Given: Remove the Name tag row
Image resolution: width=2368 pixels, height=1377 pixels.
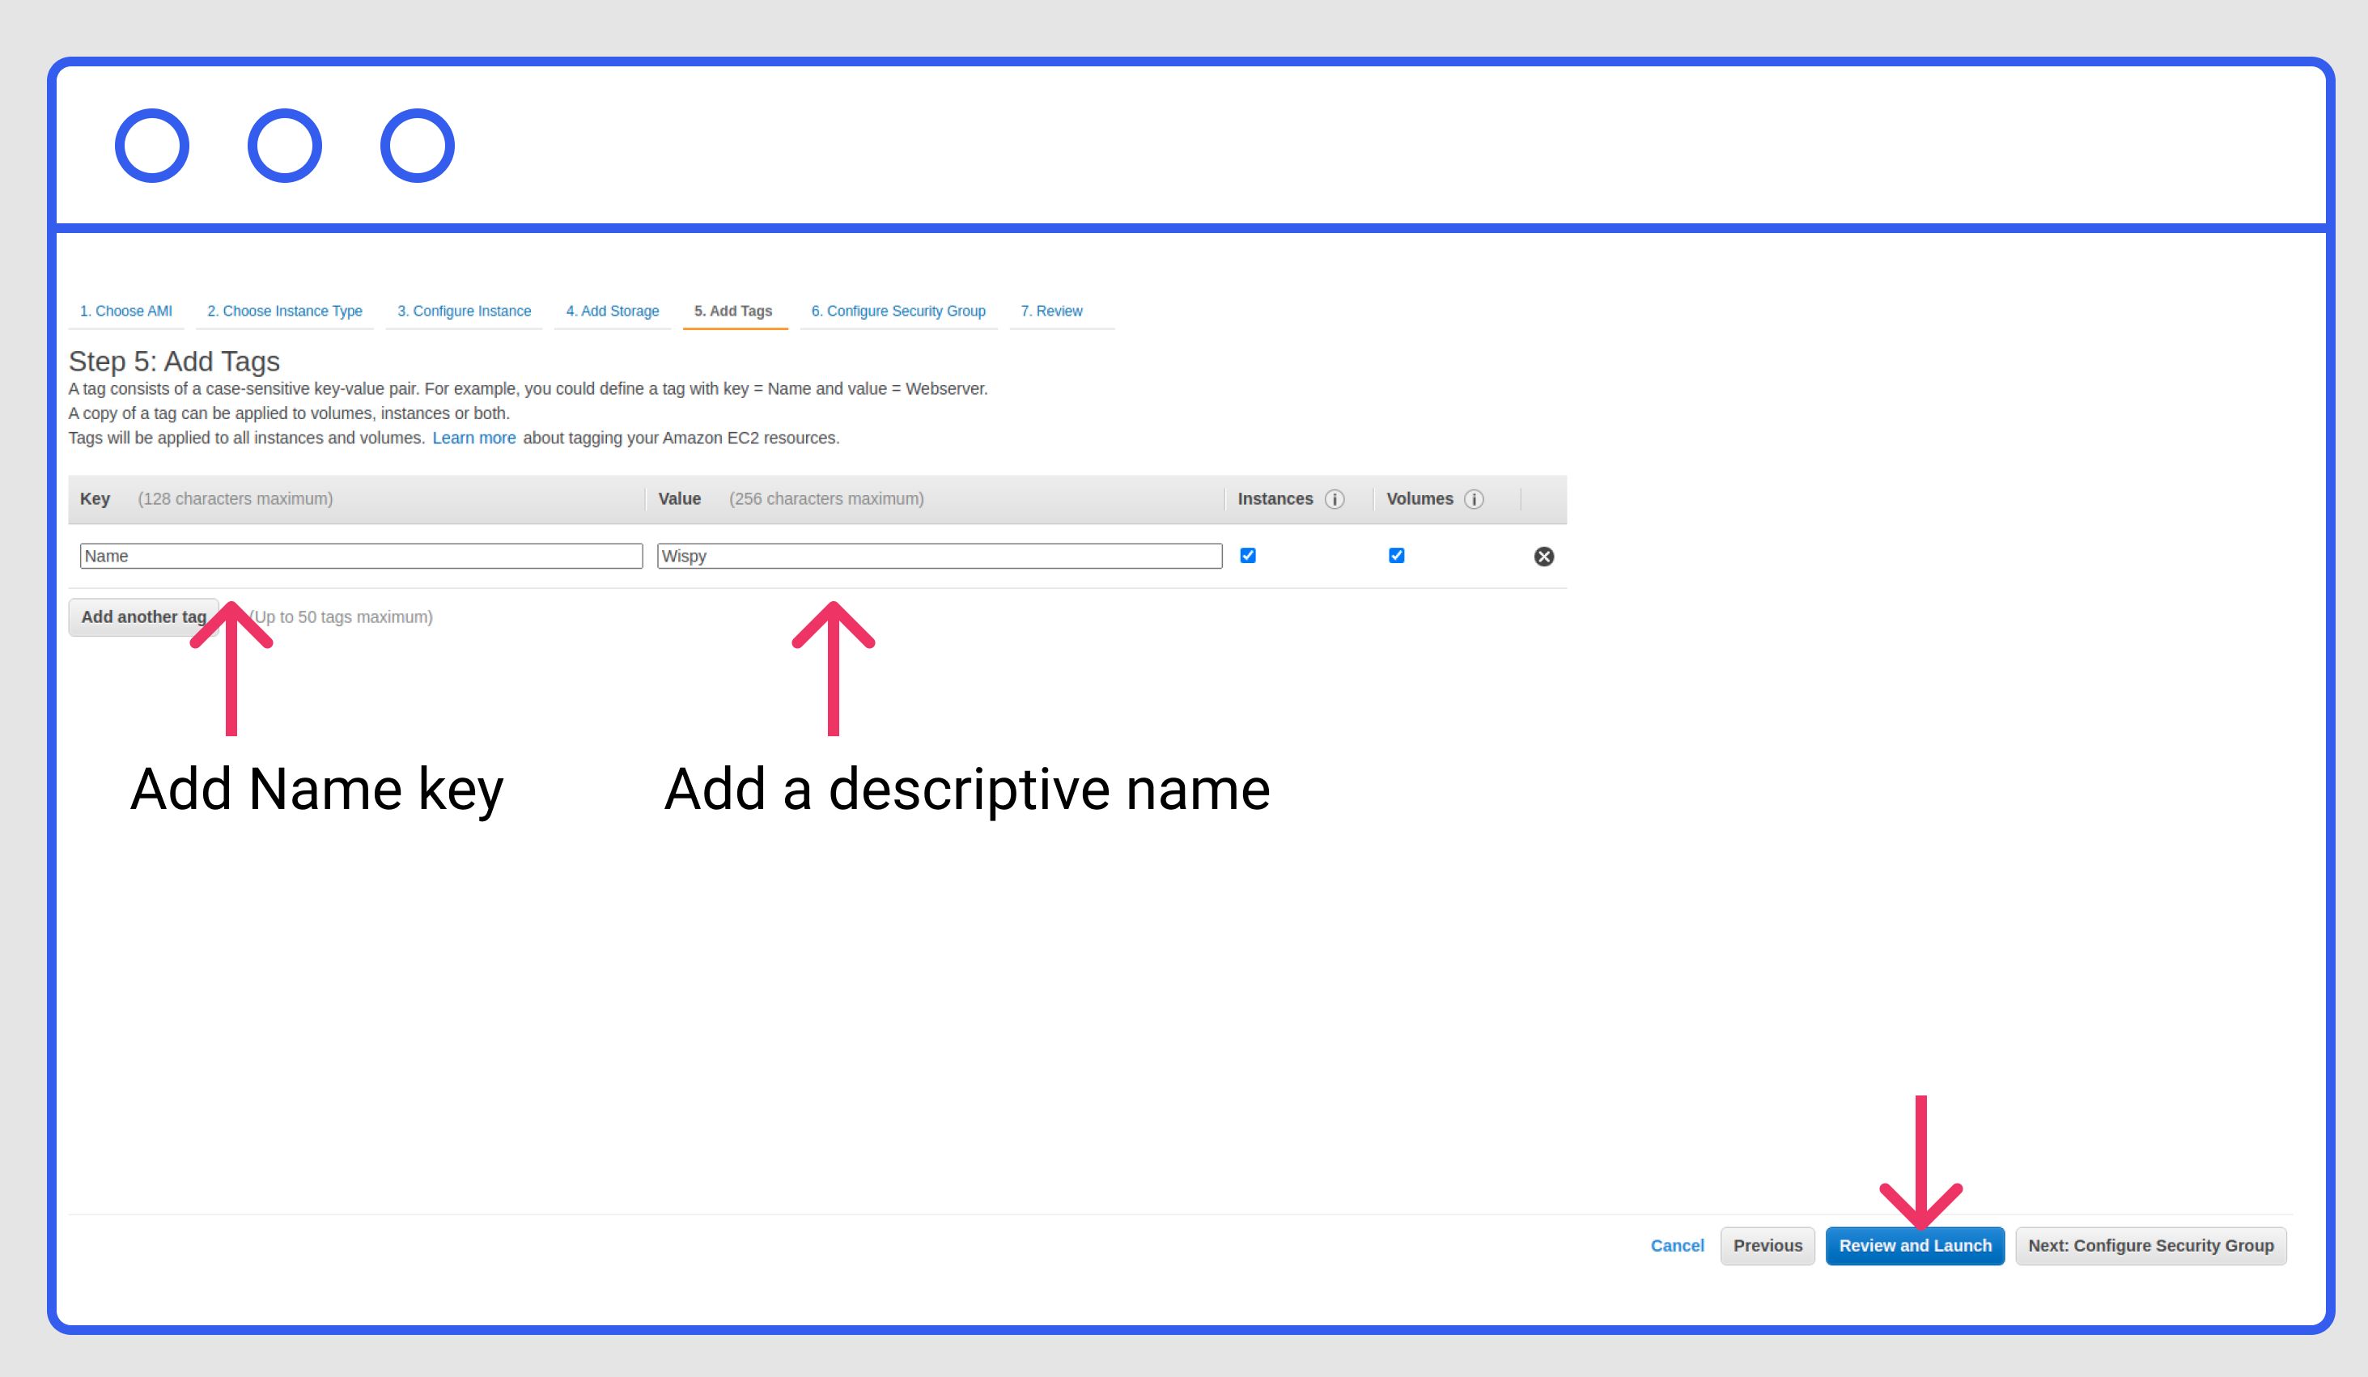Looking at the screenshot, I should coord(1543,557).
